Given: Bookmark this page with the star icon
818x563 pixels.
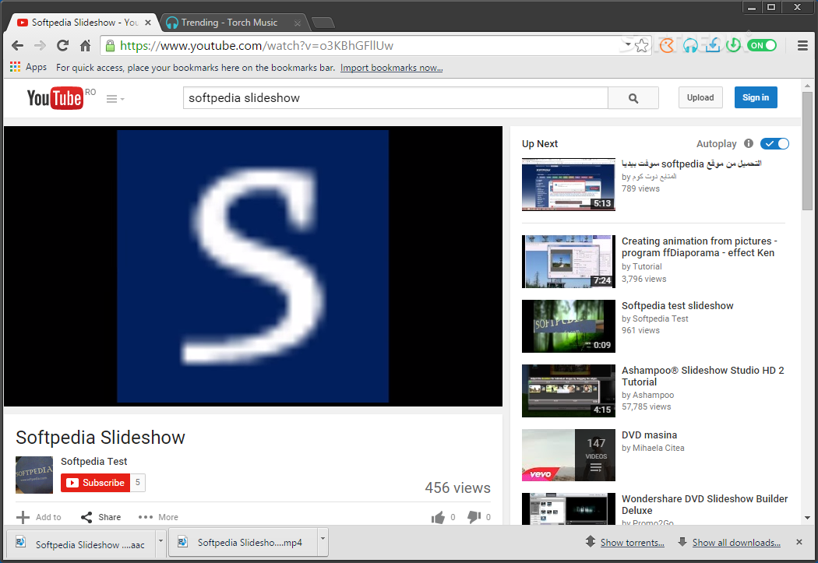Looking at the screenshot, I should 642,46.
